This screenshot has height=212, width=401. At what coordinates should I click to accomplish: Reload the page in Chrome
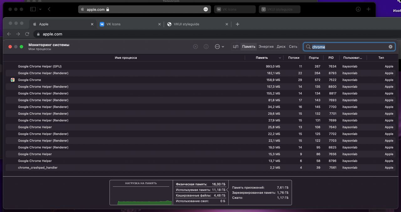click(x=27, y=34)
